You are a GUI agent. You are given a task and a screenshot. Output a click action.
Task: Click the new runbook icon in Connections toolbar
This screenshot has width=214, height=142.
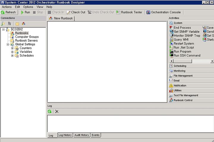(x=23, y=24)
